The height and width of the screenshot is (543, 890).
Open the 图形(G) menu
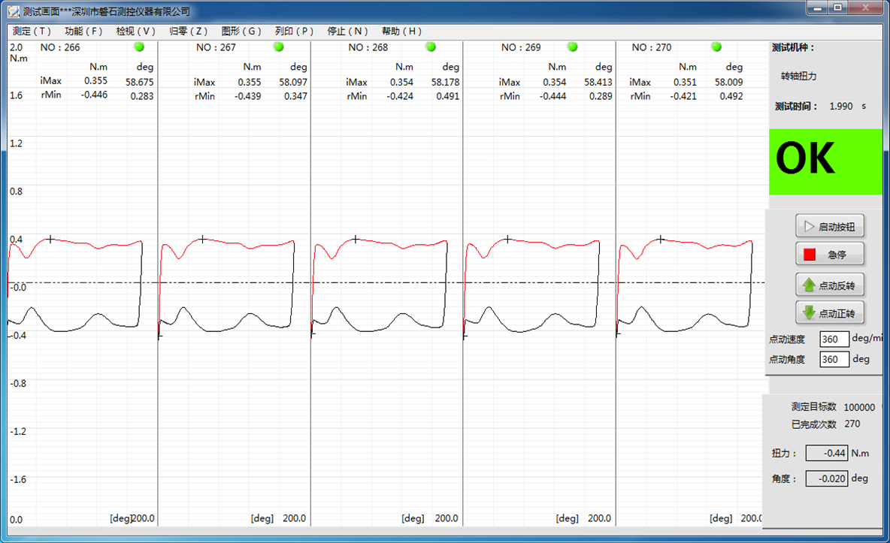[241, 32]
